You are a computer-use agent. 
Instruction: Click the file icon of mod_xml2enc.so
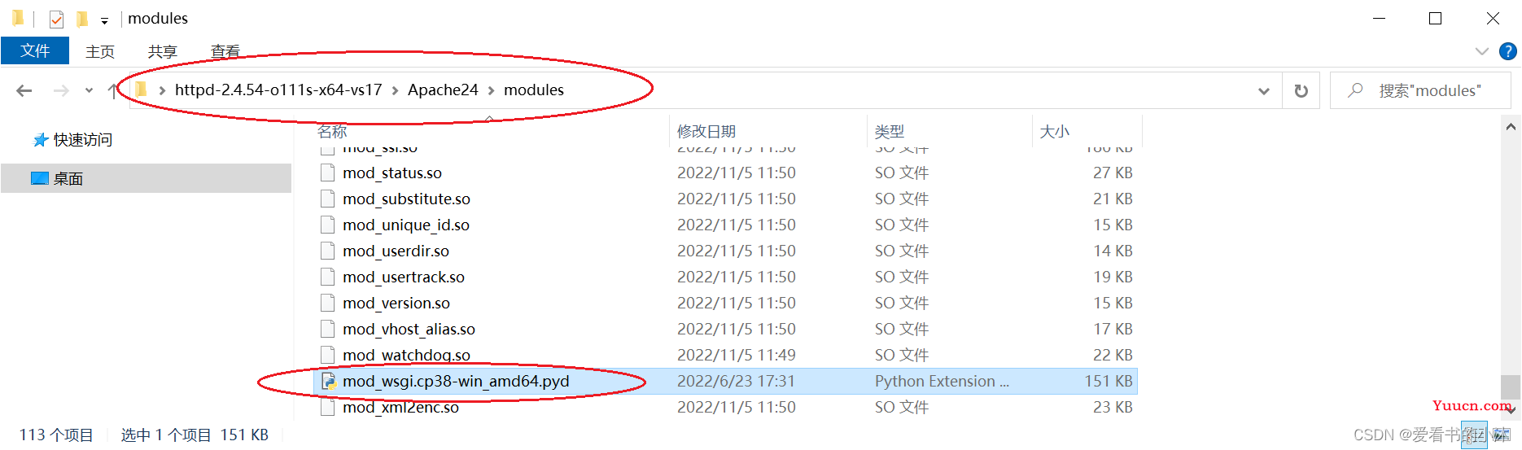(x=328, y=407)
